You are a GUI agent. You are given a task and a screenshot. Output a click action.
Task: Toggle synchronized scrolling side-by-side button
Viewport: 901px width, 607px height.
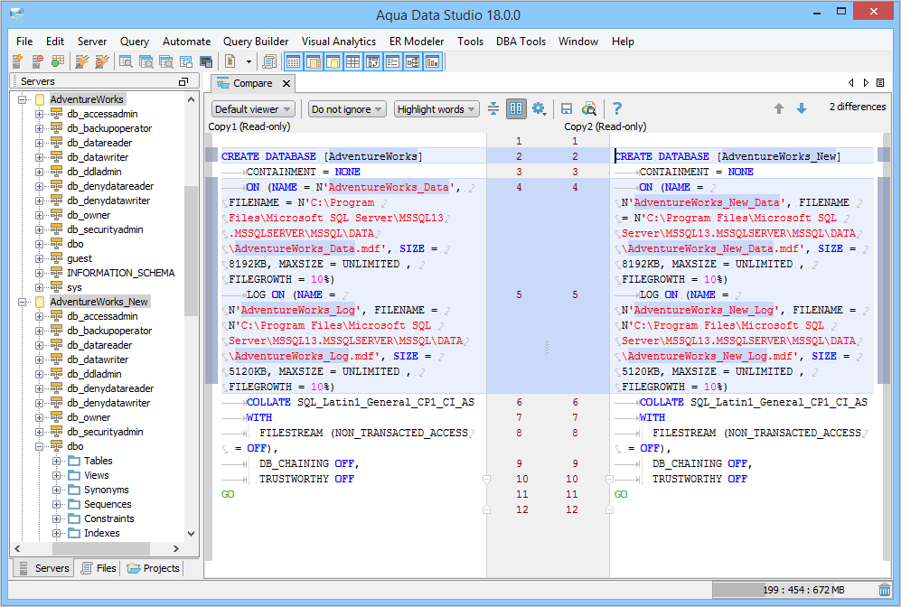516,108
